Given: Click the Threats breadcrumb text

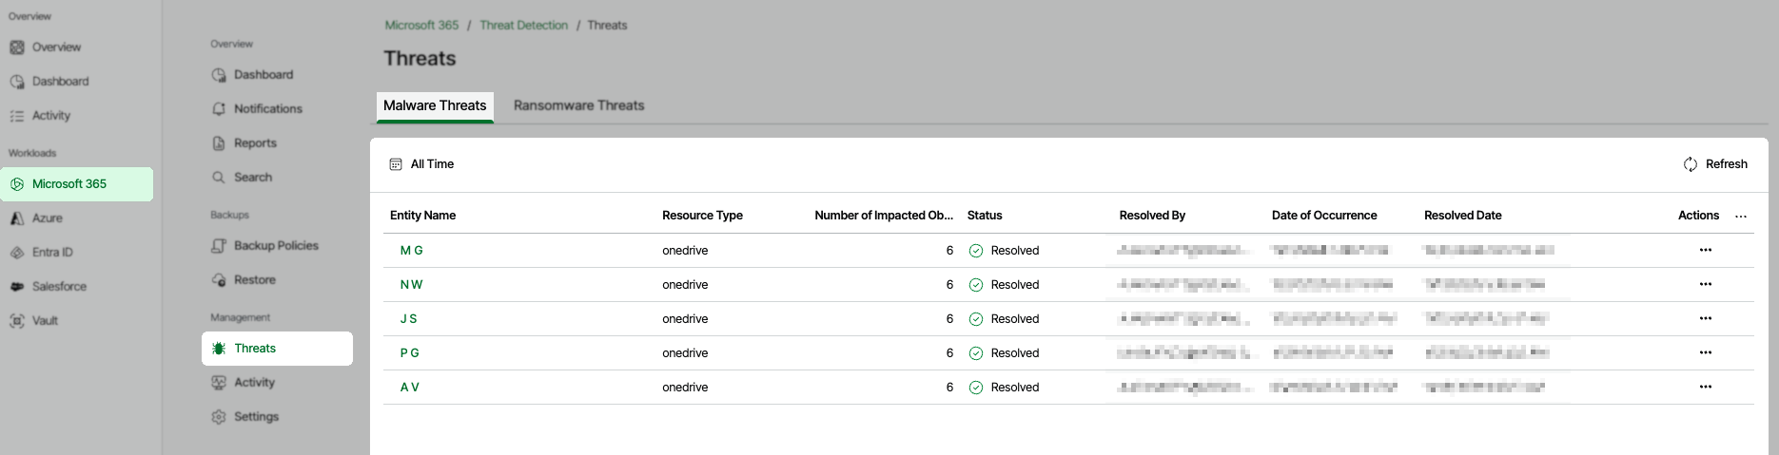Looking at the screenshot, I should [607, 26].
